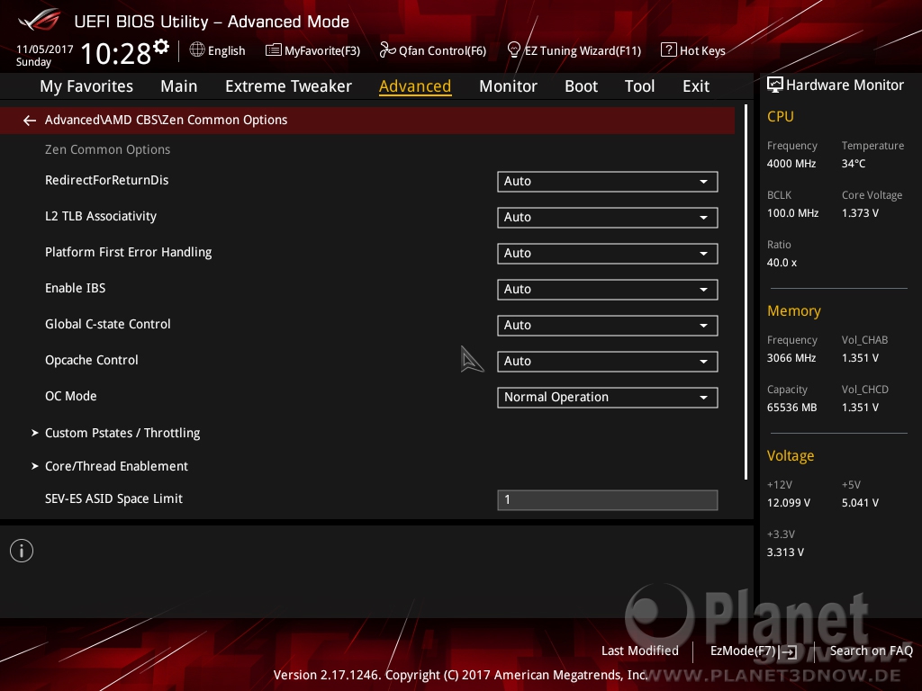Click +12V reading 12.099 V
The image size is (922, 691).
[789, 503]
